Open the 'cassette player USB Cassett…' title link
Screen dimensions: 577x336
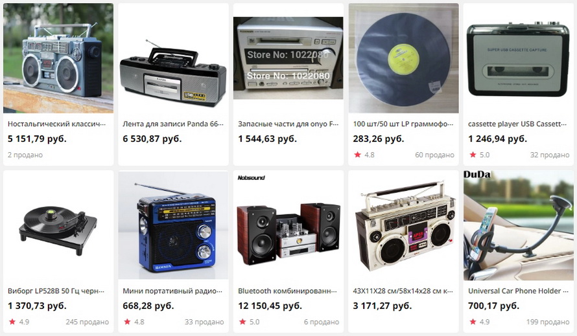click(517, 124)
